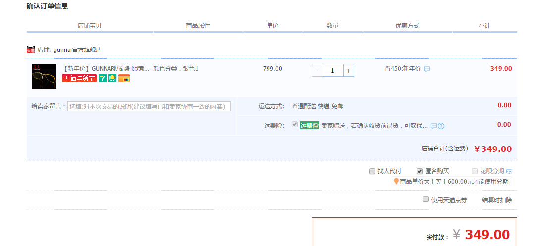
Task: Focus the quantity field showing 1
Action: pos(332,71)
